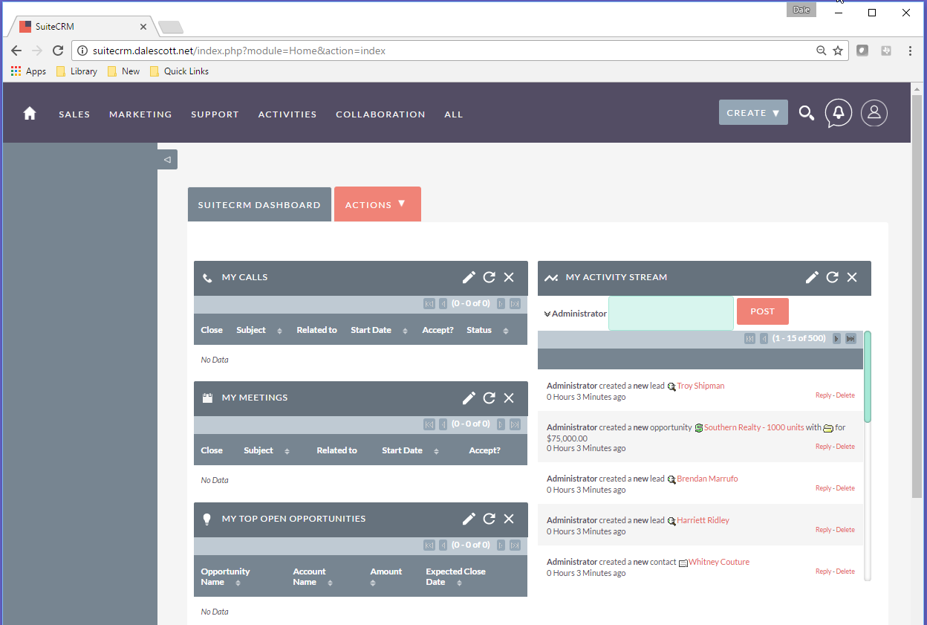Viewport: 927px width, 625px height.
Task: Edit the My Activity Stream dashlet
Action: coord(812,277)
